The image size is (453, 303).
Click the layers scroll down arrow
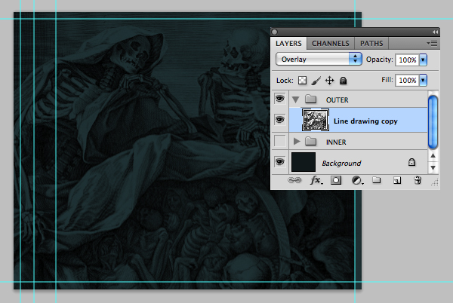tap(433, 168)
